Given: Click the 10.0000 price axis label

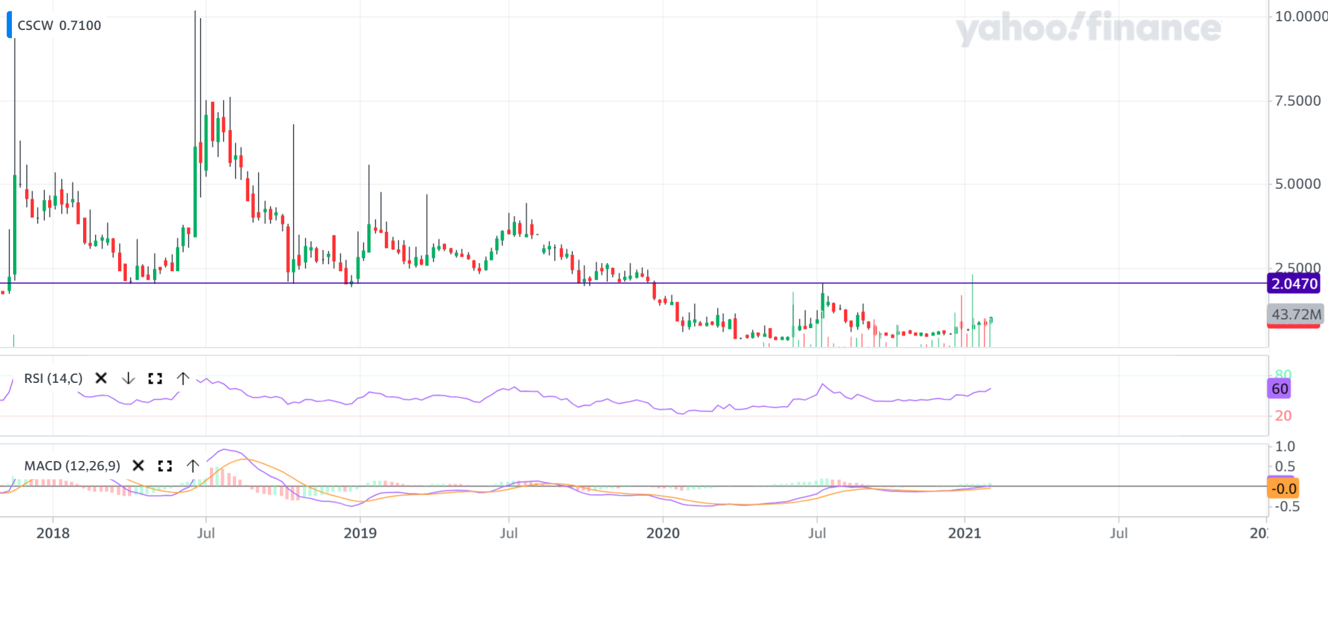Looking at the screenshot, I should (x=1301, y=16).
